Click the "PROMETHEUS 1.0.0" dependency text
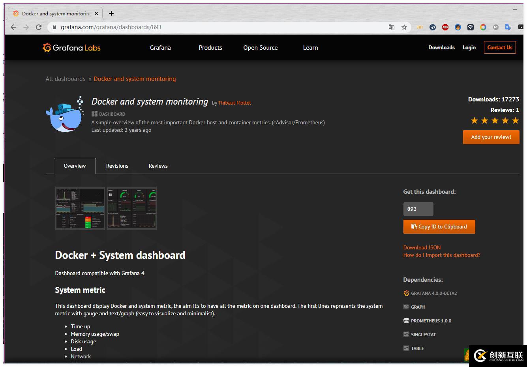 coord(431,321)
